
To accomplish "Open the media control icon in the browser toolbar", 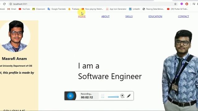I will click(x=194, y=4).
